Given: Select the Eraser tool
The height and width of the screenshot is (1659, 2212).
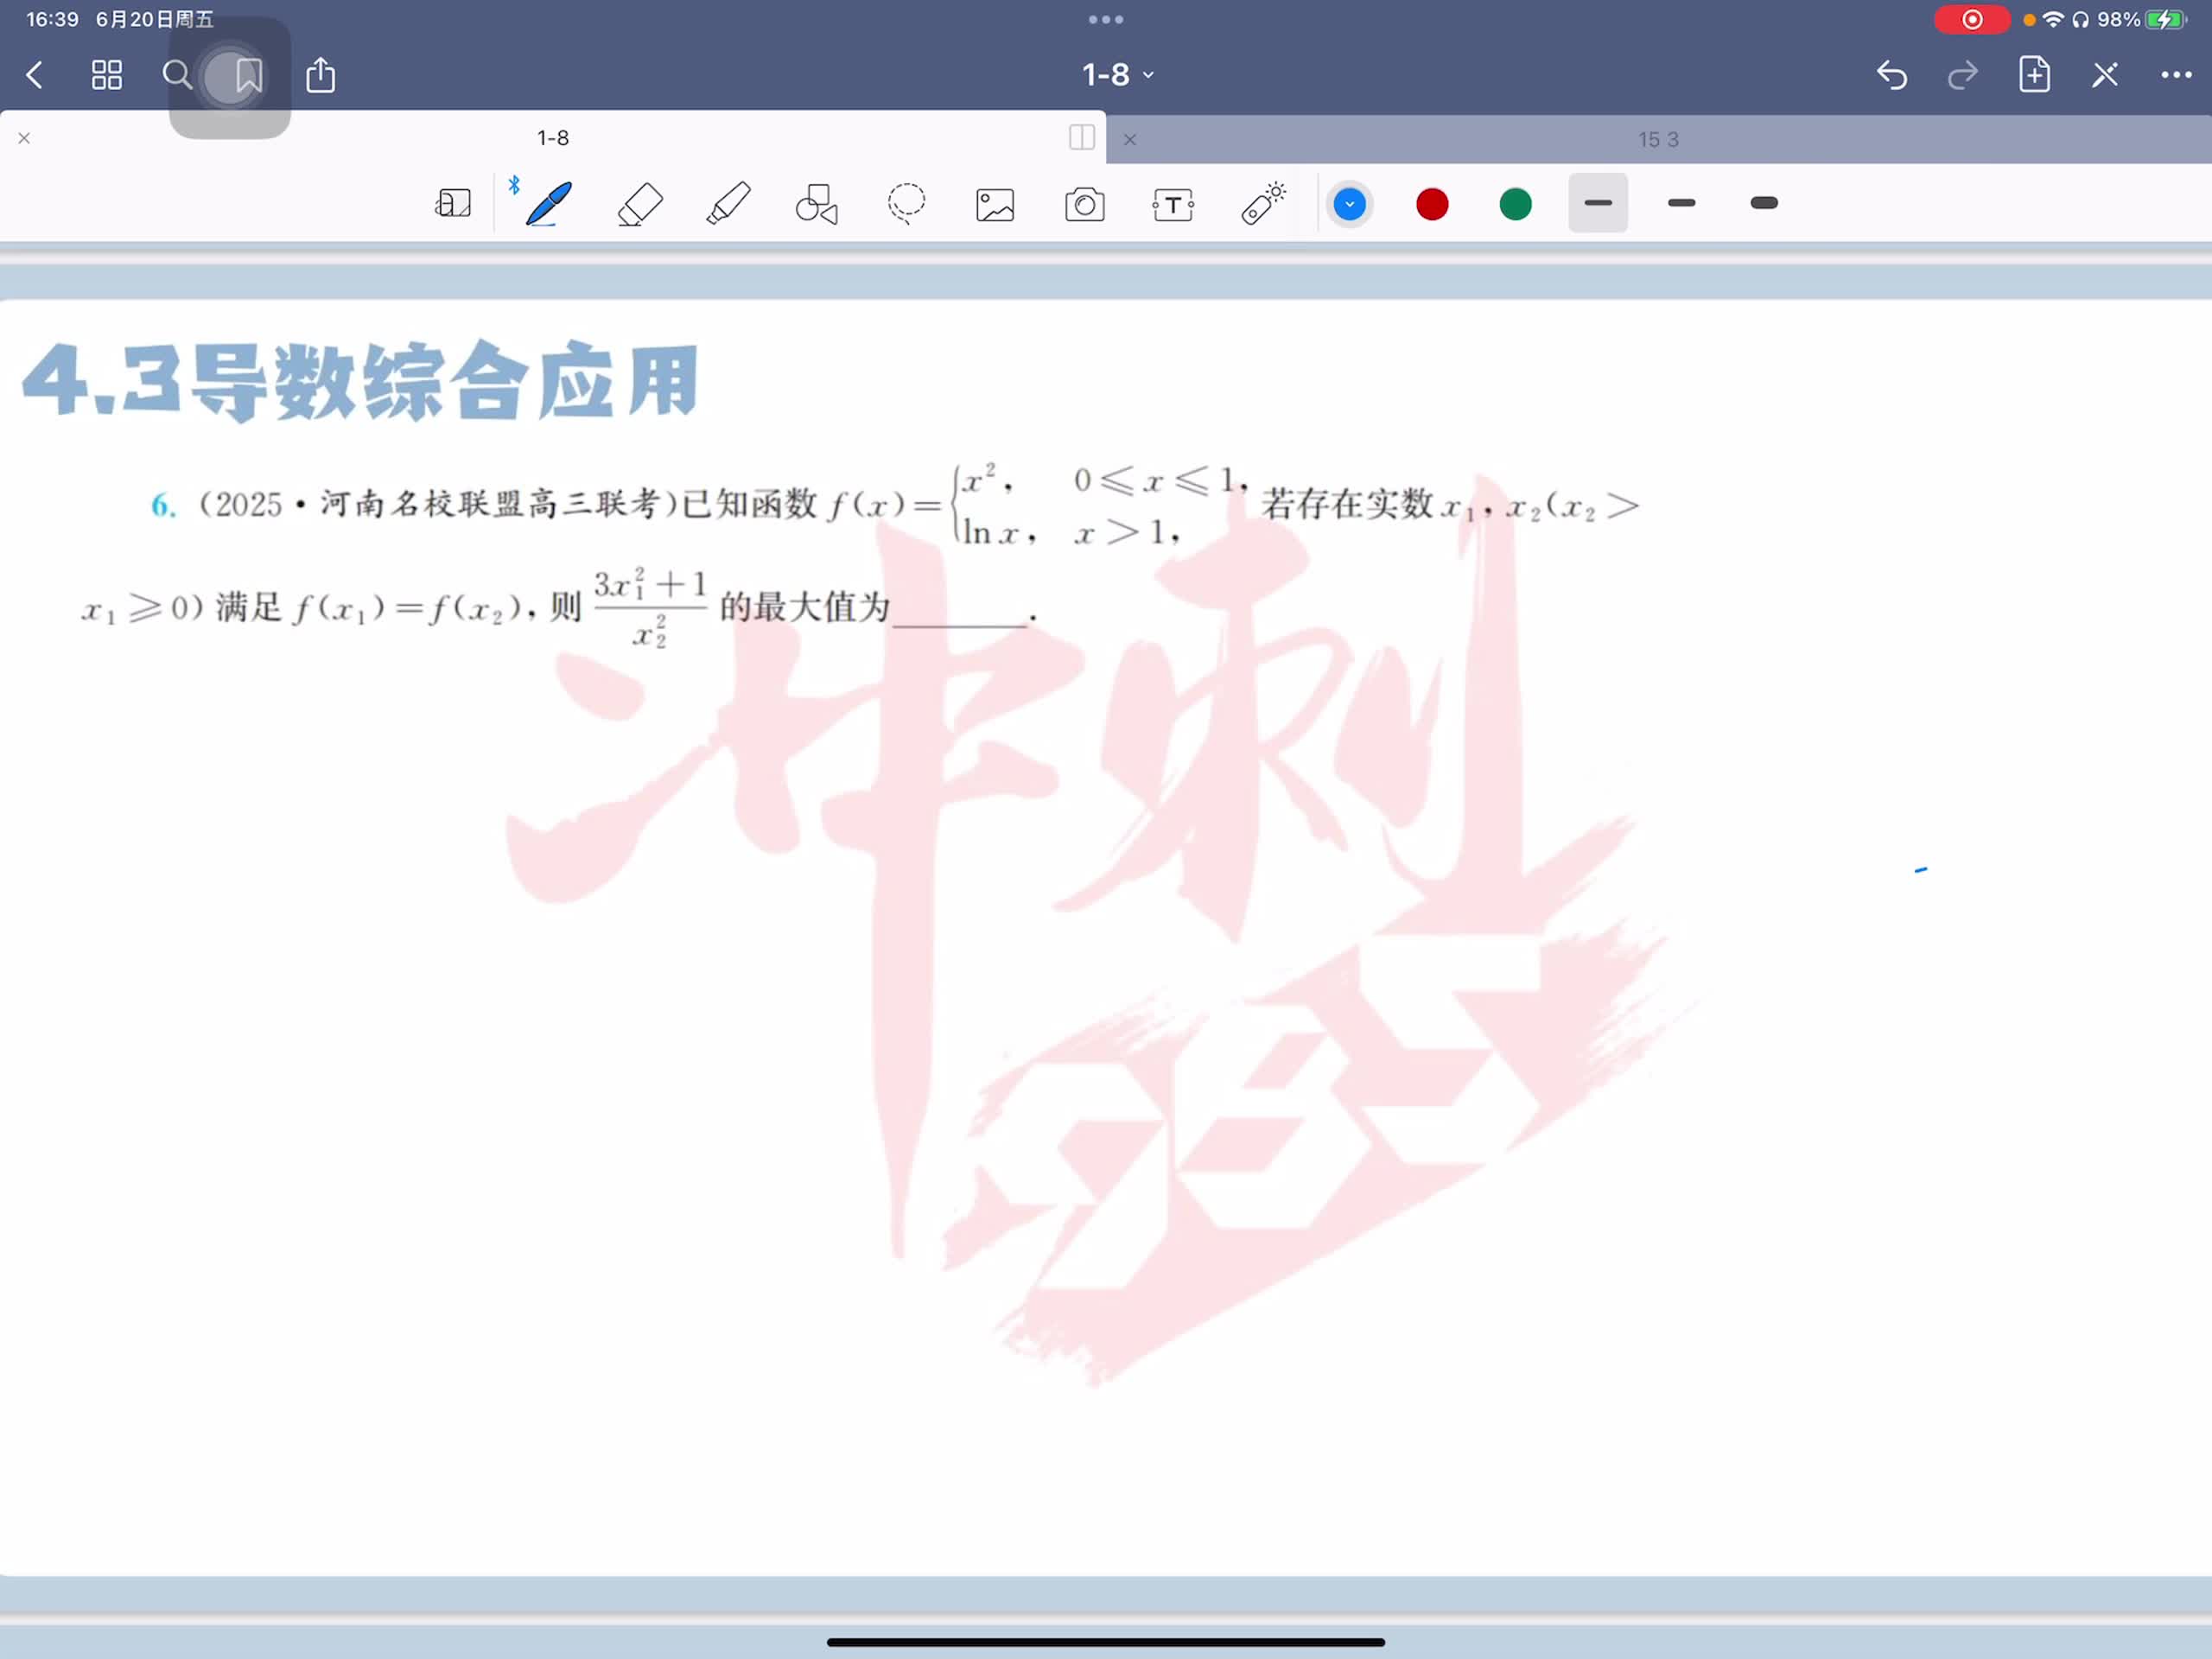Looking at the screenshot, I should (640, 204).
